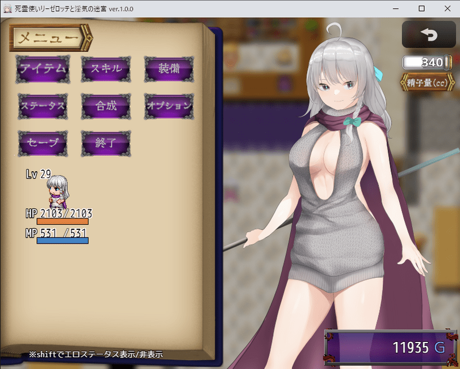
Task: Open the アイテム (Item) menu
Action: [43, 69]
